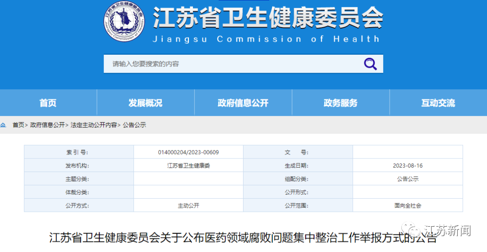The height and width of the screenshot is (252, 487).
Task: Click the 面向全社会 scope cell
Action: [408, 205]
